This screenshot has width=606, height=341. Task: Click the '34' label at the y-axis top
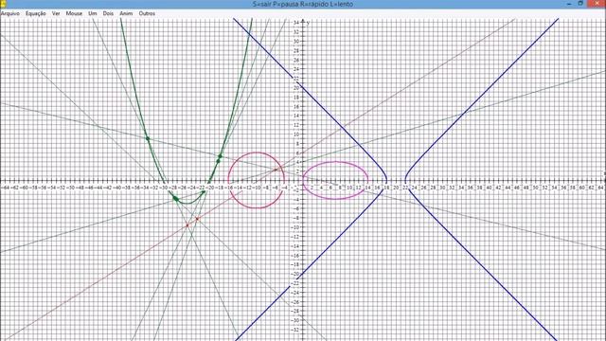[x=295, y=23]
